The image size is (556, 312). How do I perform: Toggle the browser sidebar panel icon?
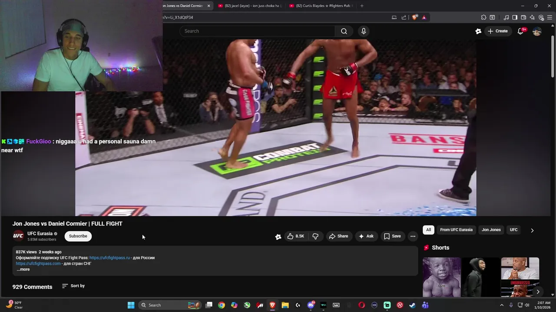[515, 17]
